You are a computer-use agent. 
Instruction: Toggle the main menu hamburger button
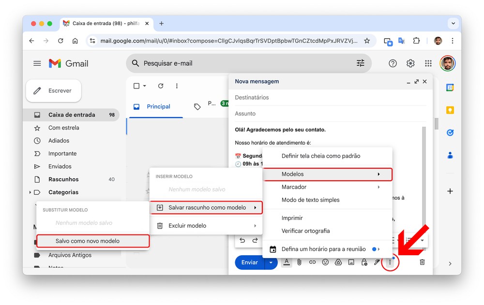coord(37,63)
